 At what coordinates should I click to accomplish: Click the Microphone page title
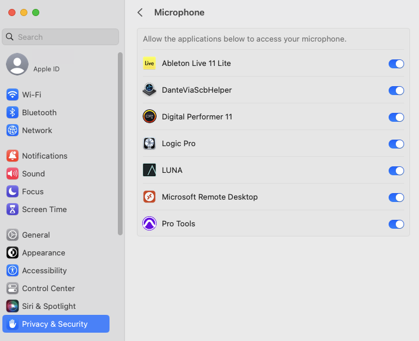(179, 12)
